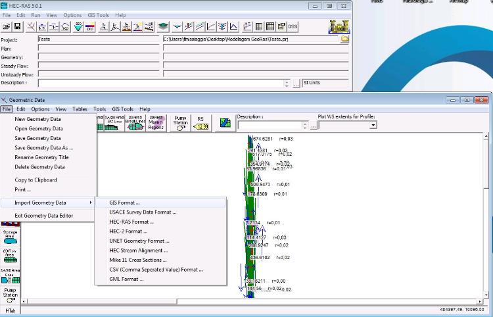Viewport: 493px width, 317px height.
Task: Choose Mike 11 Cross Sections option
Action: click(x=160, y=260)
